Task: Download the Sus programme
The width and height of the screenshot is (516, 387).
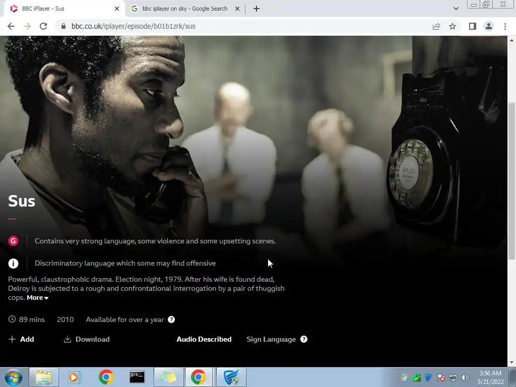Action: 87,339
